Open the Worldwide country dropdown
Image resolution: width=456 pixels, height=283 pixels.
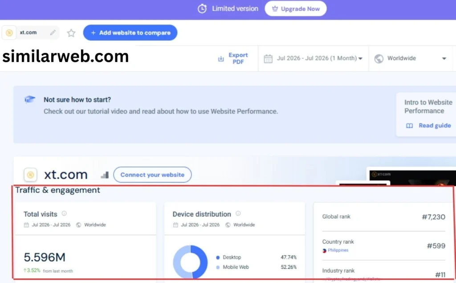410,58
